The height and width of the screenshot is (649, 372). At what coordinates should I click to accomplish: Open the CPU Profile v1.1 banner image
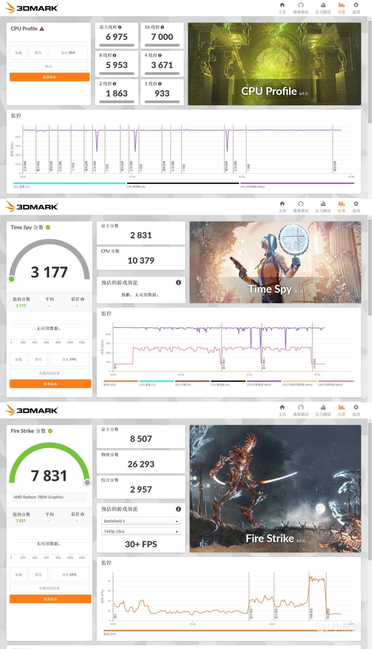[x=274, y=64]
